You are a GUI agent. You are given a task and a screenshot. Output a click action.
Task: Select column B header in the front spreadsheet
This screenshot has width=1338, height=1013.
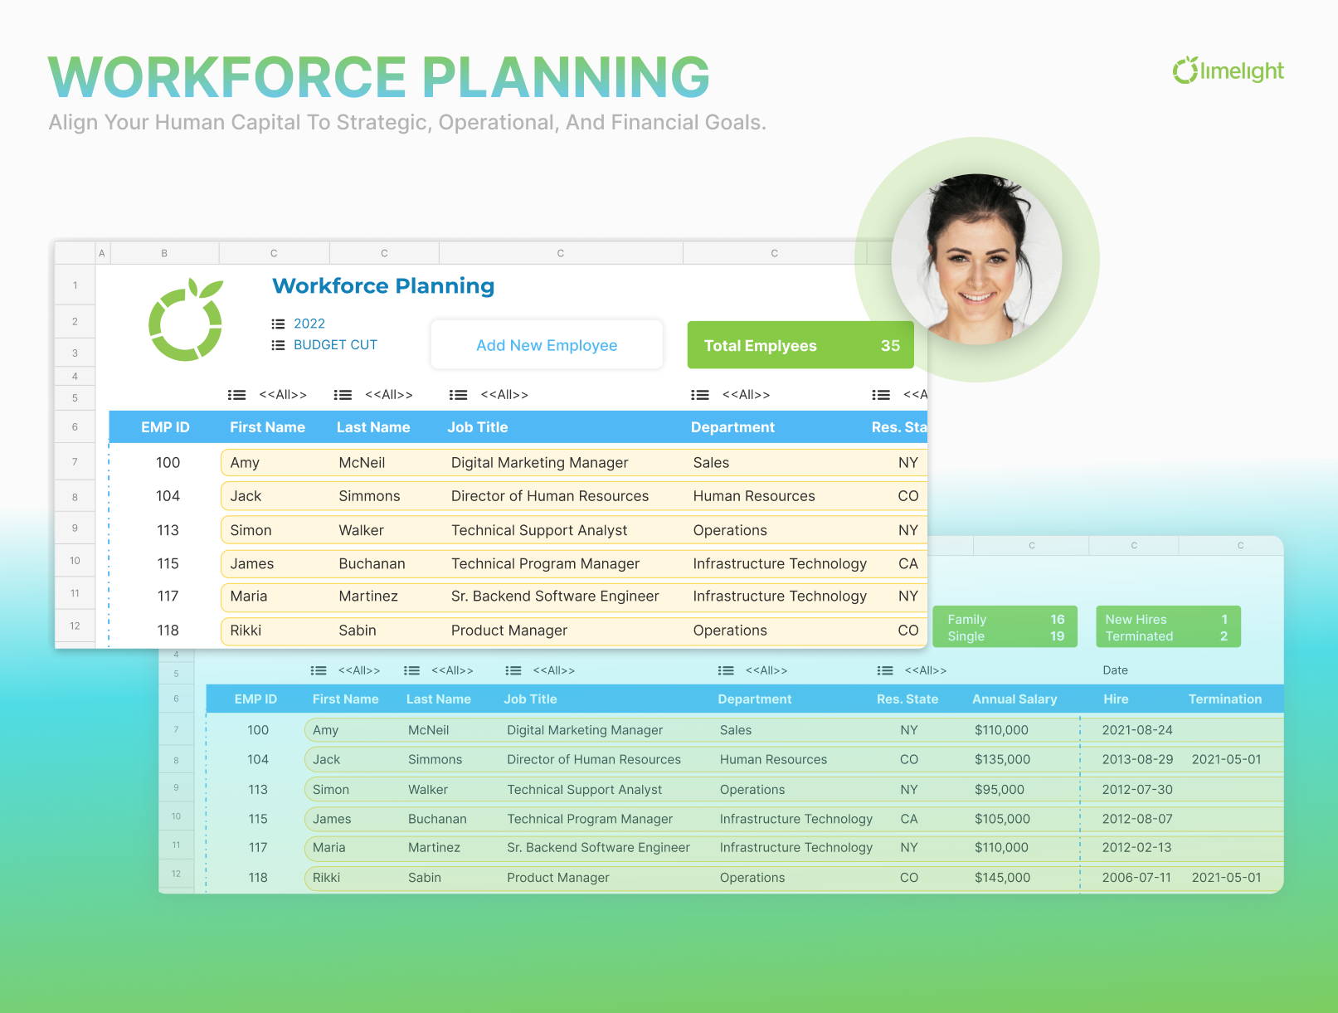[x=164, y=253]
